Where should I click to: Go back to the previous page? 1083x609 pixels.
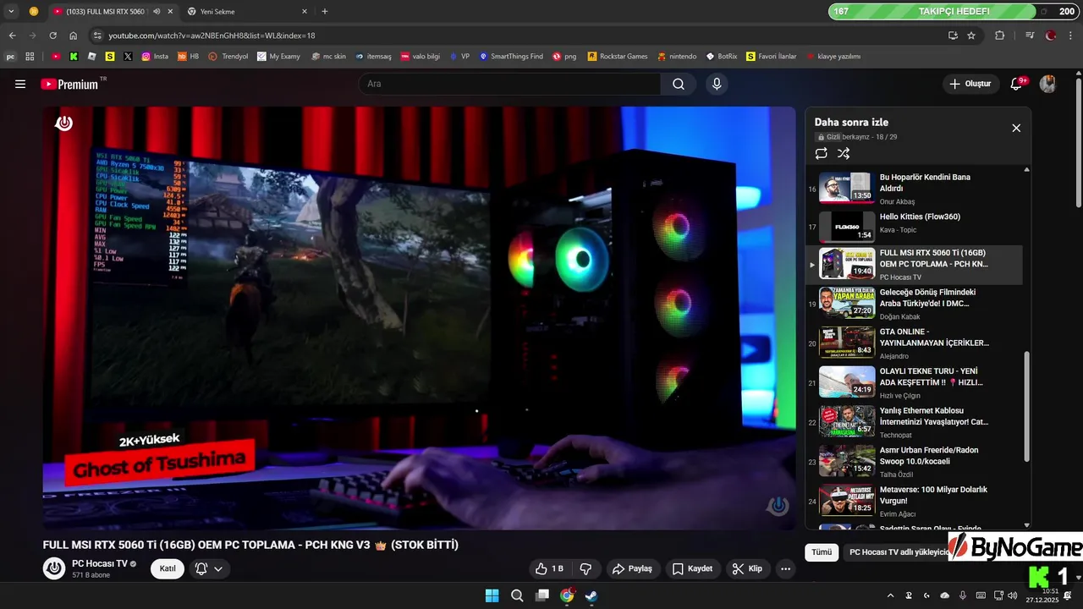(12, 36)
